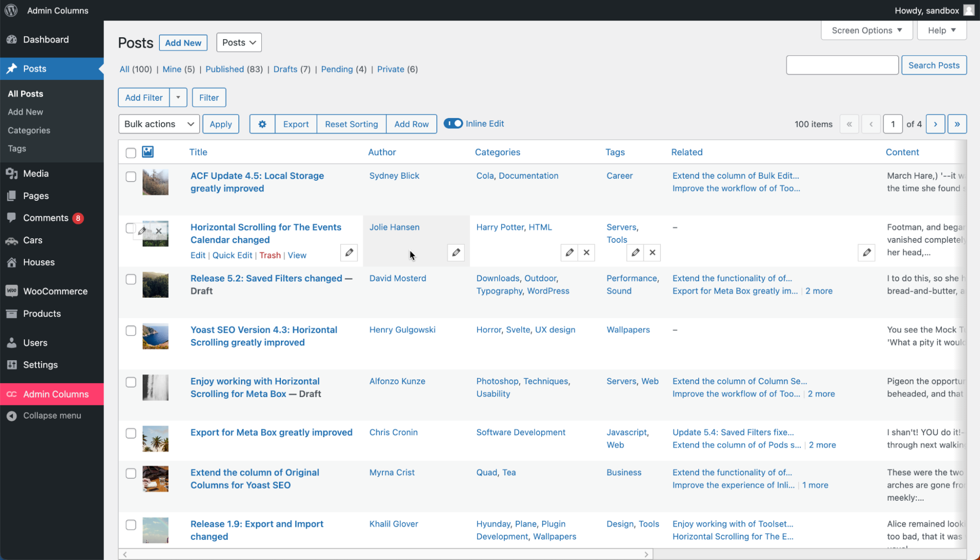Click the Export icon in toolbar
The height and width of the screenshot is (560, 980).
pos(296,124)
